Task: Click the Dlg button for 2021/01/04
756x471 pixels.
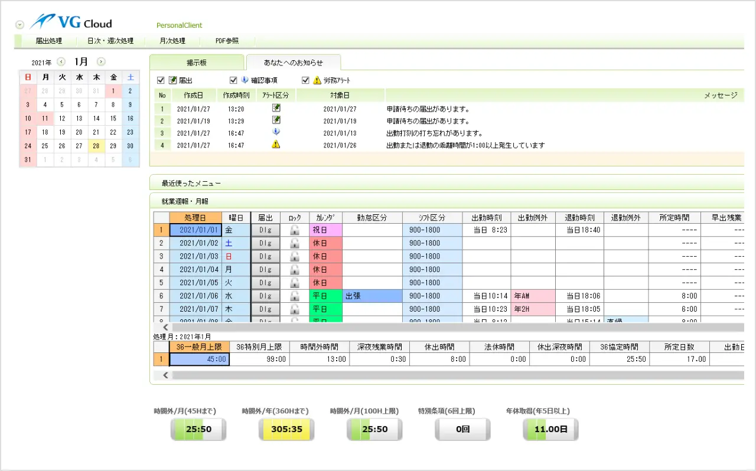Action: tap(265, 270)
